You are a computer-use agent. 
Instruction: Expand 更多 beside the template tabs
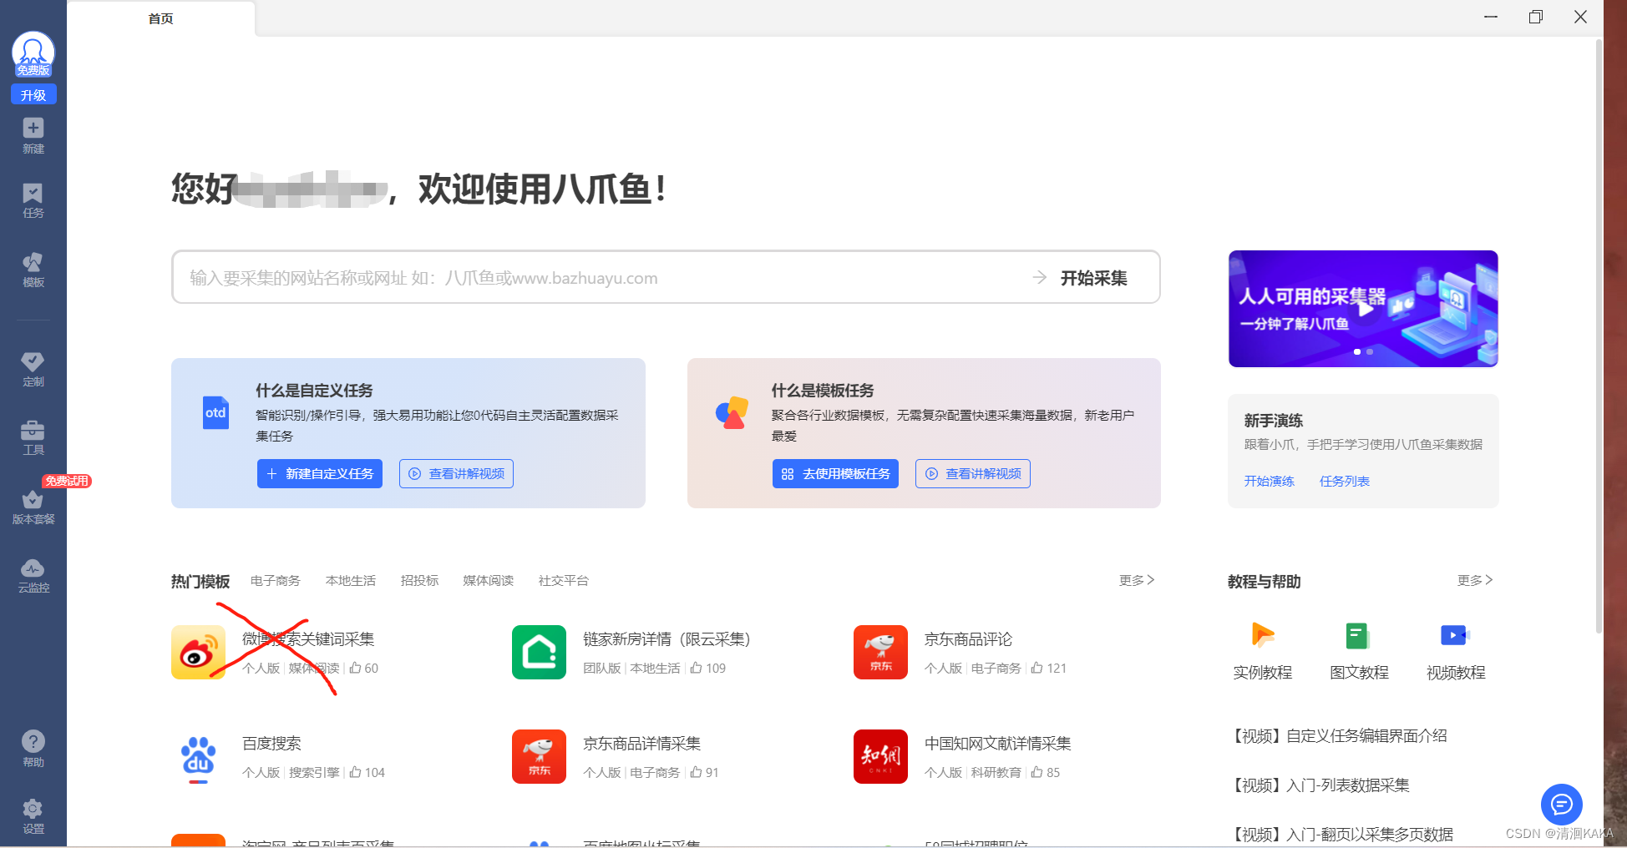[1137, 580]
